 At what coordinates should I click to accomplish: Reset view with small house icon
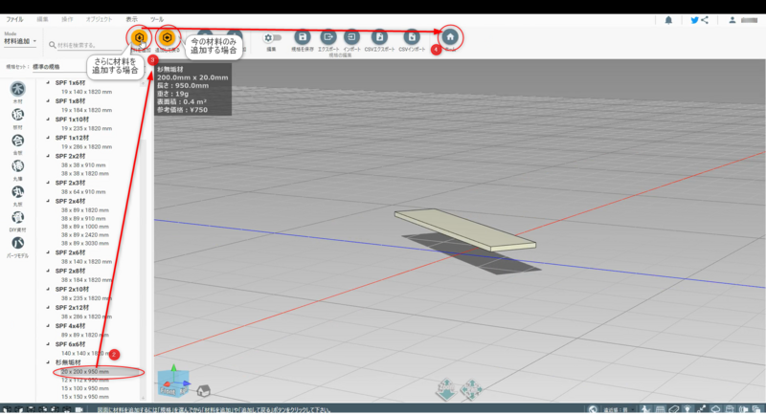pyautogui.click(x=203, y=390)
